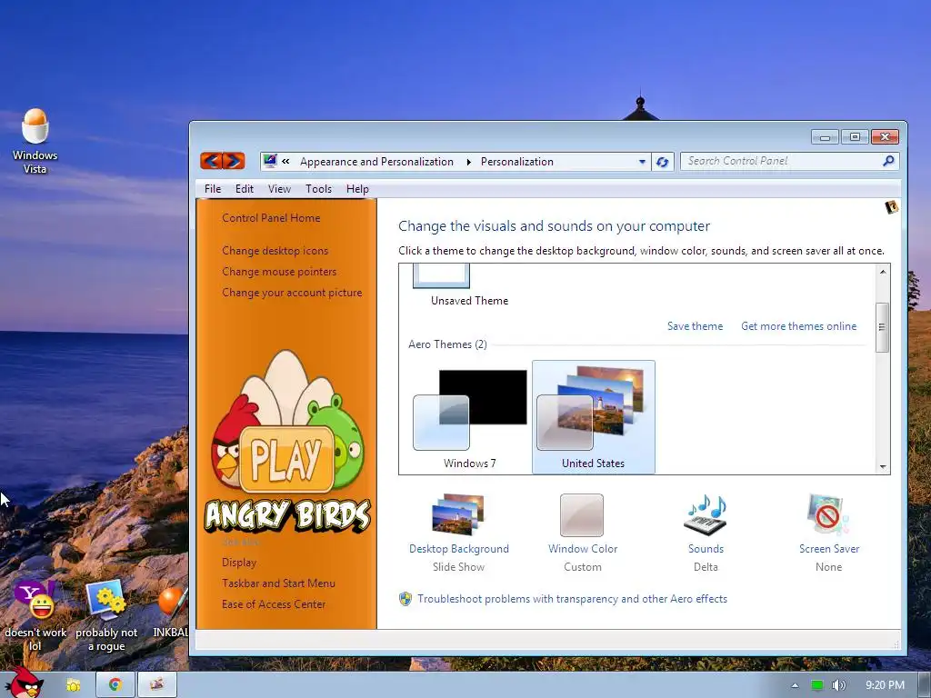Click the search magnifier icon
Image resolution: width=931 pixels, height=698 pixels.
(x=889, y=161)
